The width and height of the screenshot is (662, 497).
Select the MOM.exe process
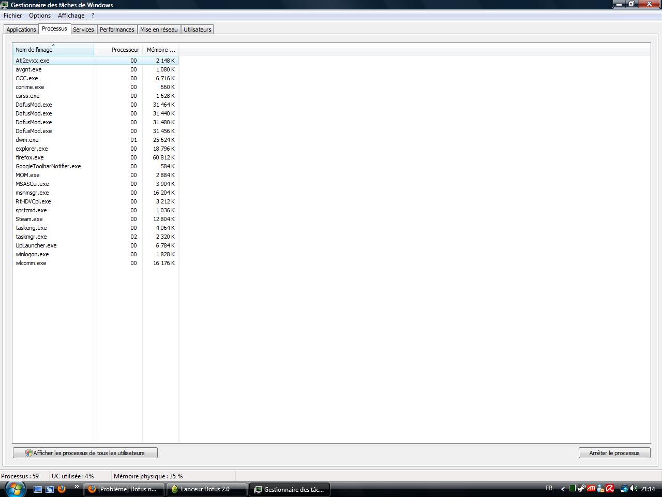(96, 175)
